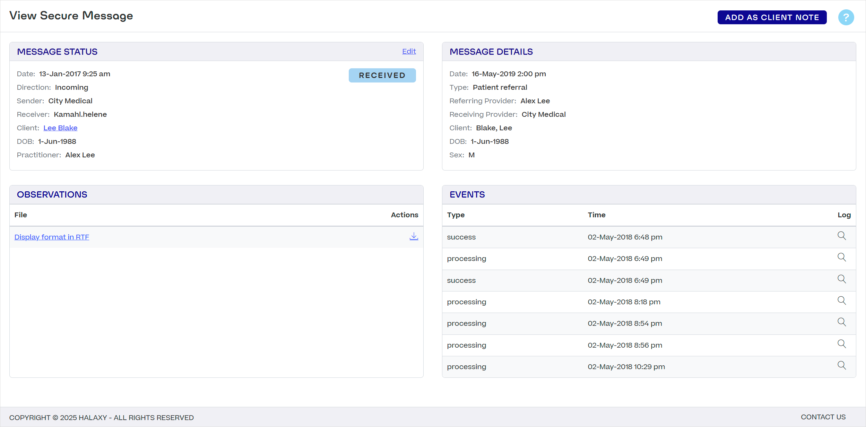Click the help question mark icon
The height and width of the screenshot is (427, 866).
tap(846, 17)
